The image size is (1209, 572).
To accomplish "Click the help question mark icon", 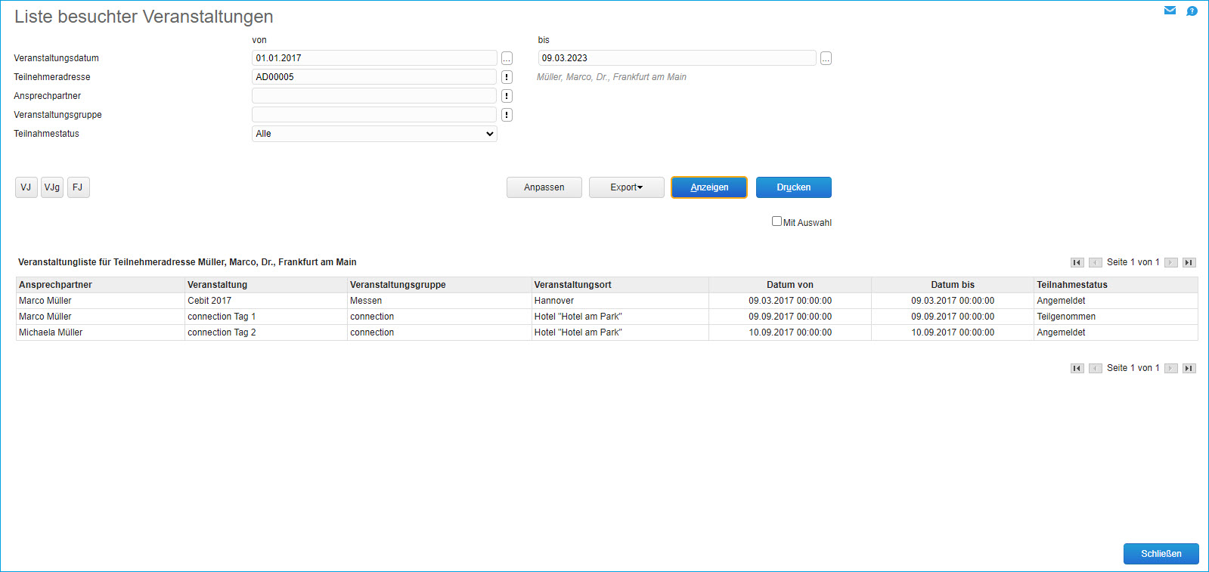I will pos(1192,11).
